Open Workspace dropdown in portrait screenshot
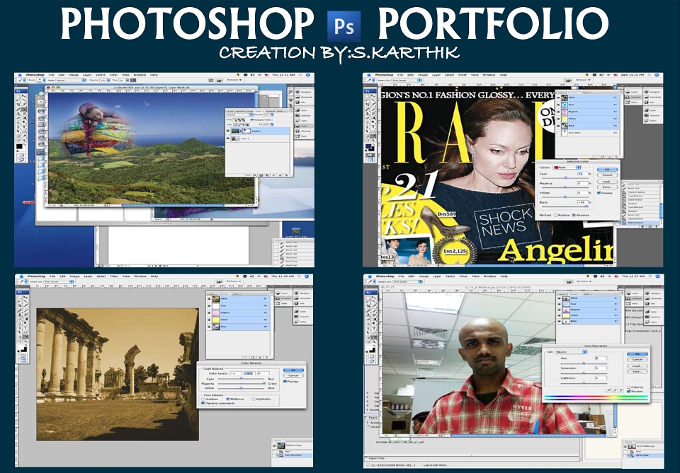The image size is (680, 473). coord(584,281)
